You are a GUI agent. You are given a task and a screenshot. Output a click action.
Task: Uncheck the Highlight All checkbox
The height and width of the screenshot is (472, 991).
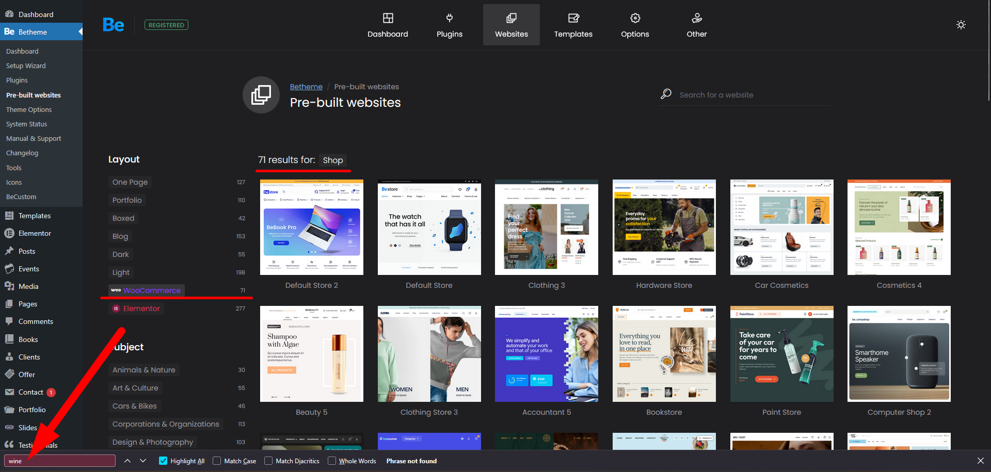tap(163, 461)
